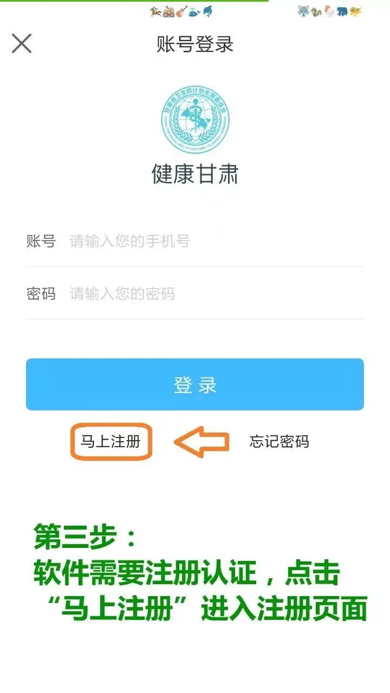Click the orange arrow pointing to 马上注册
Screen dimensions: 390x693
point(201,442)
